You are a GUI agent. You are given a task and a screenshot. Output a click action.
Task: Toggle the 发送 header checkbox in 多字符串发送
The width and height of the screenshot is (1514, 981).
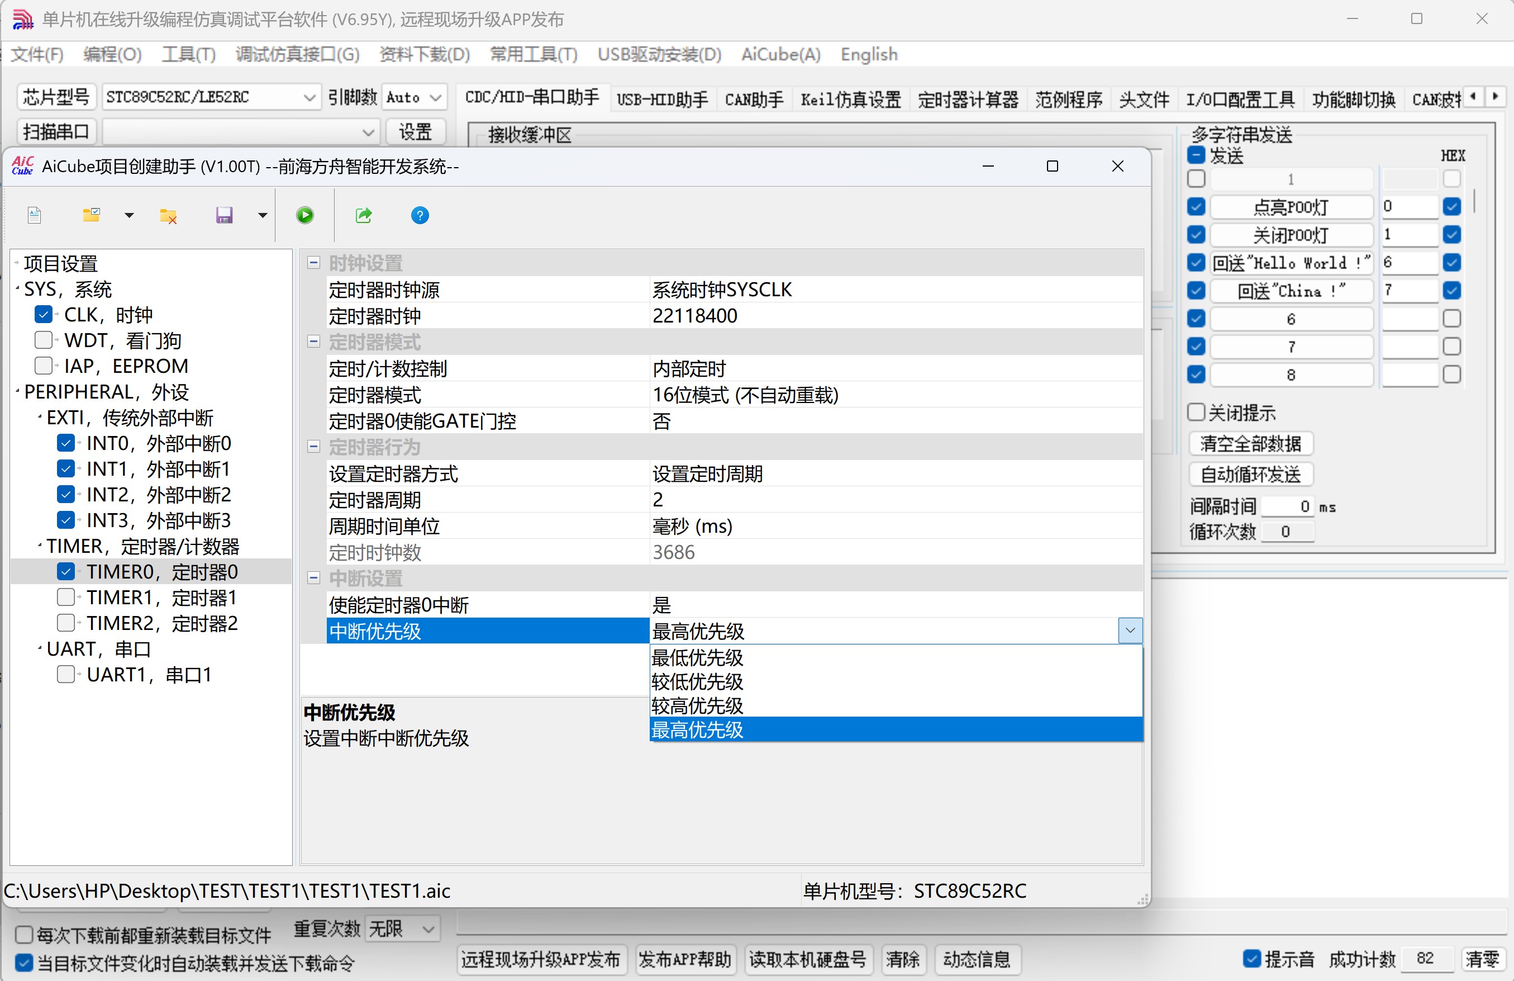(1196, 155)
